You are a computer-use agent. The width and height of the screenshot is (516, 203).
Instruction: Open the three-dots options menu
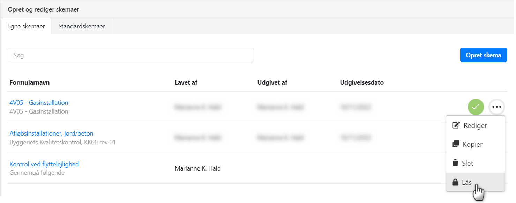coord(496,107)
